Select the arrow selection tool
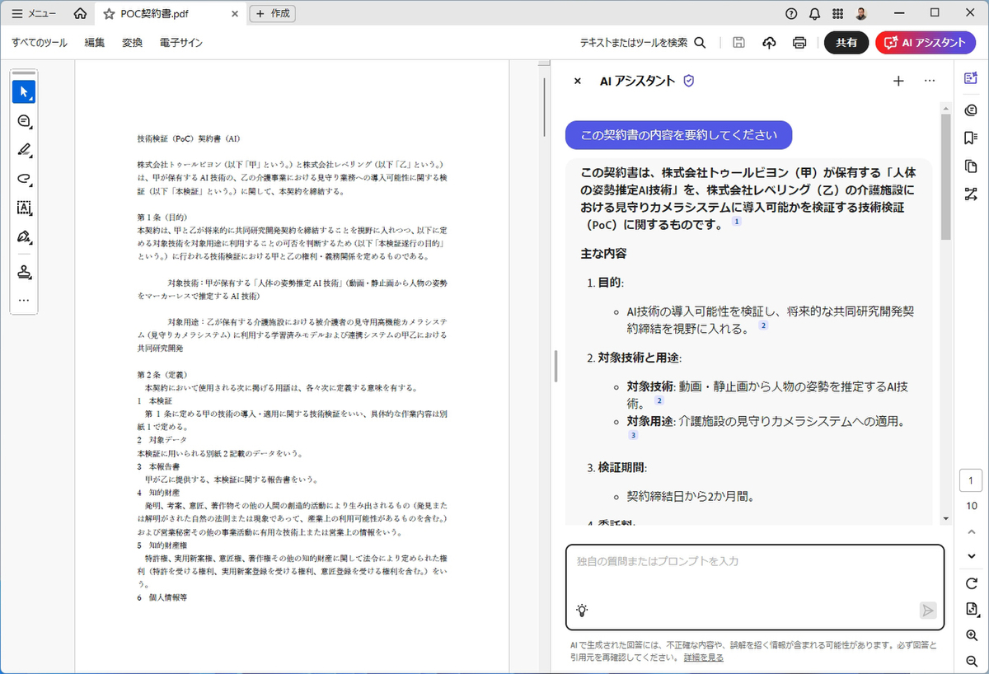989x674 pixels. pyautogui.click(x=24, y=91)
